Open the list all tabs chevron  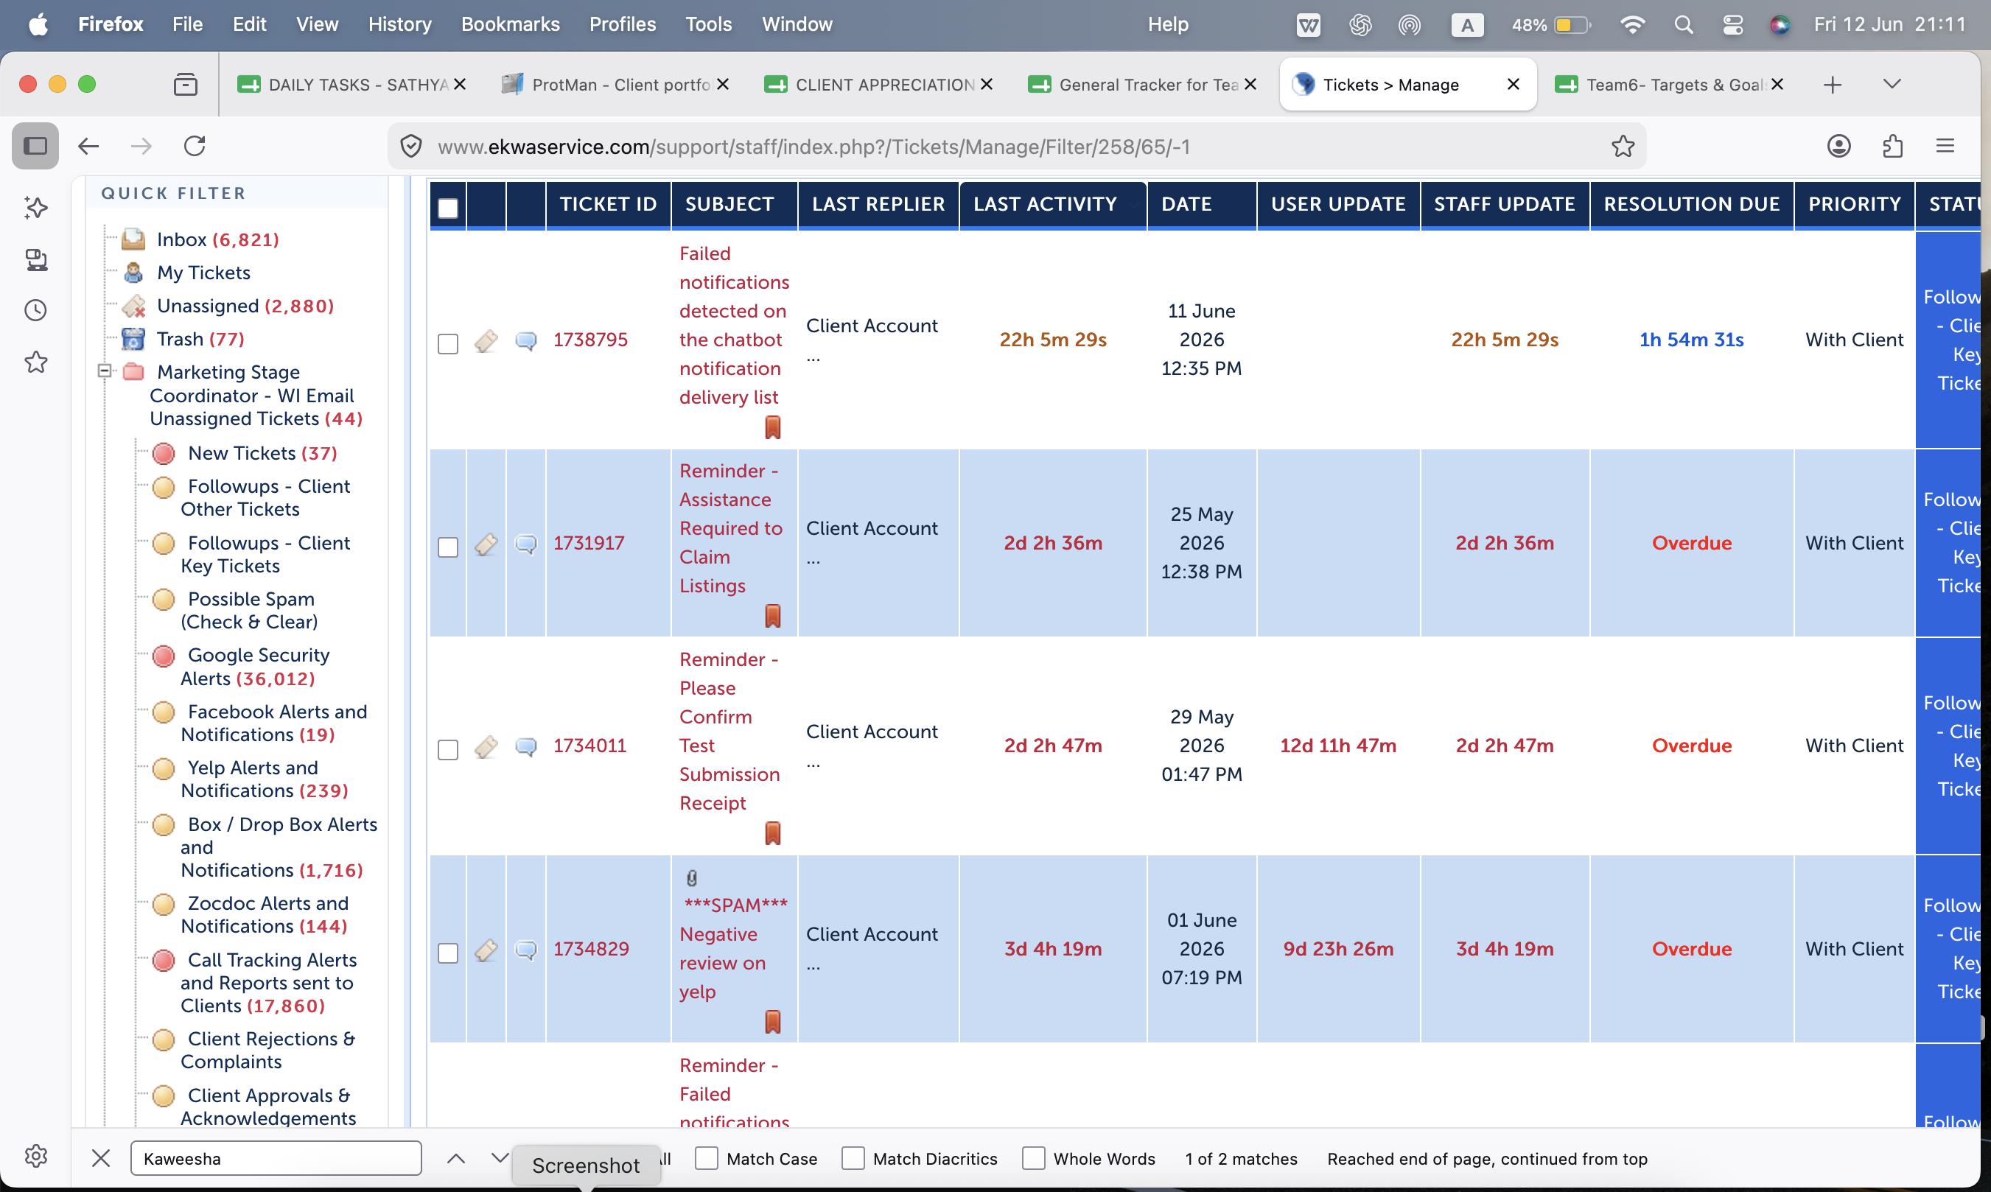1892,84
